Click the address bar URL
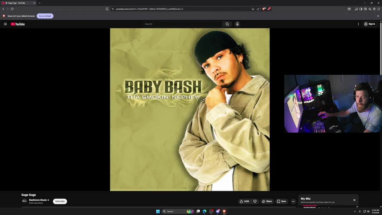The width and height of the screenshot is (382, 215). (150, 9)
